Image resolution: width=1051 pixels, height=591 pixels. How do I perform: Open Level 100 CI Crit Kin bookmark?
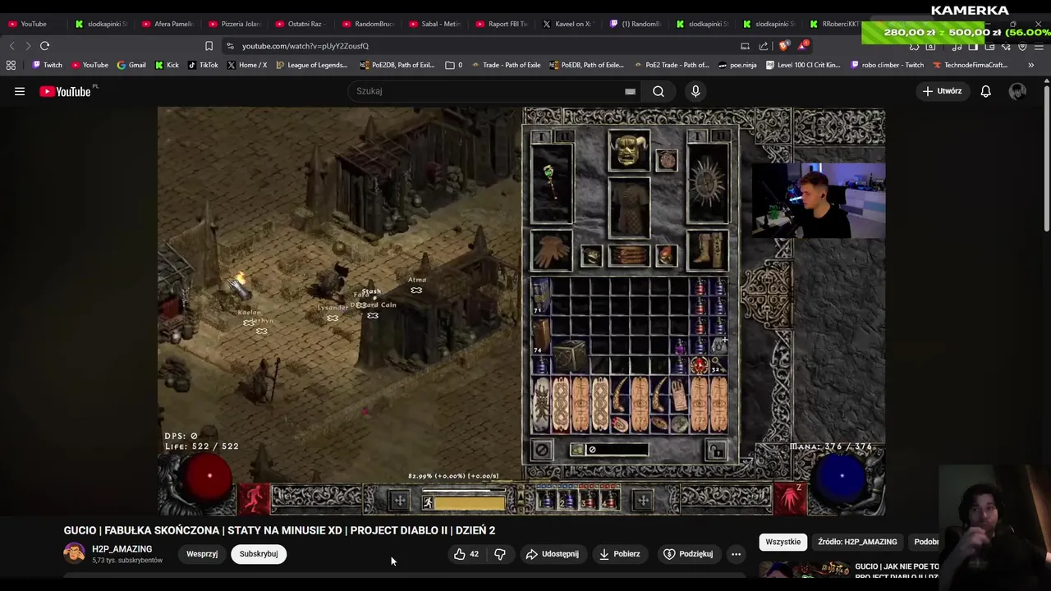click(x=802, y=65)
